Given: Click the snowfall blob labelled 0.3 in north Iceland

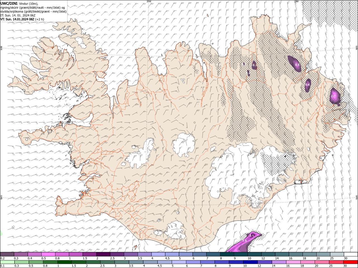Looking at the screenshot, I should coord(254,65).
